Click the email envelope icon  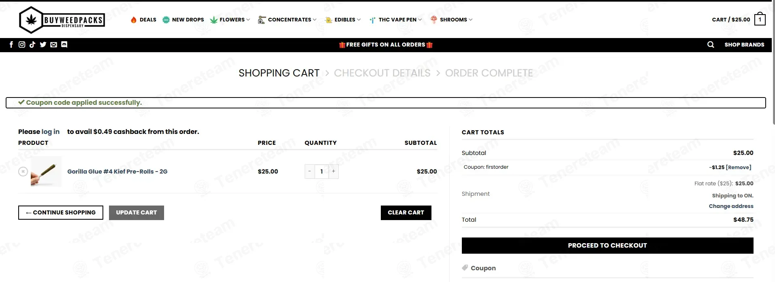coord(53,45)
